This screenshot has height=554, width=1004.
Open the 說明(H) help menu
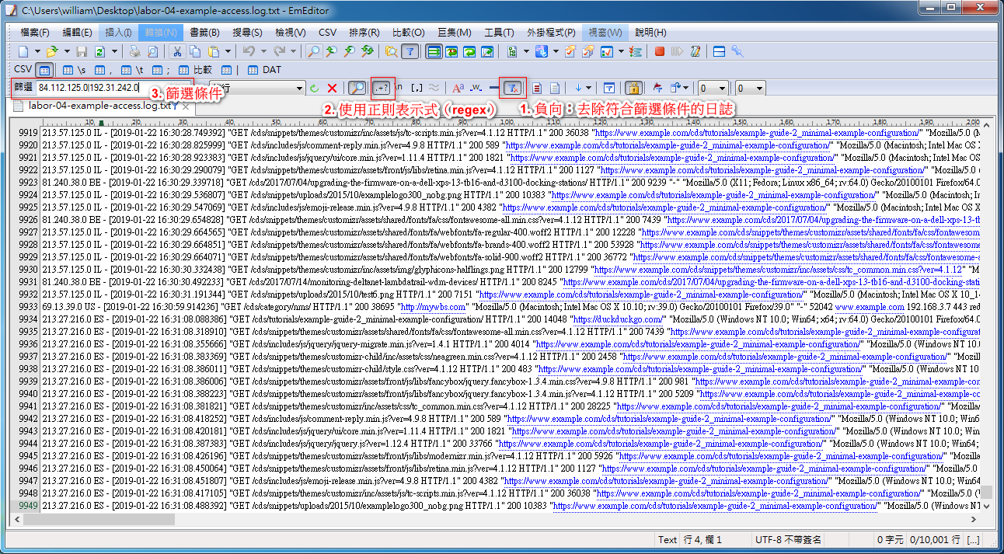coord(650,33)
